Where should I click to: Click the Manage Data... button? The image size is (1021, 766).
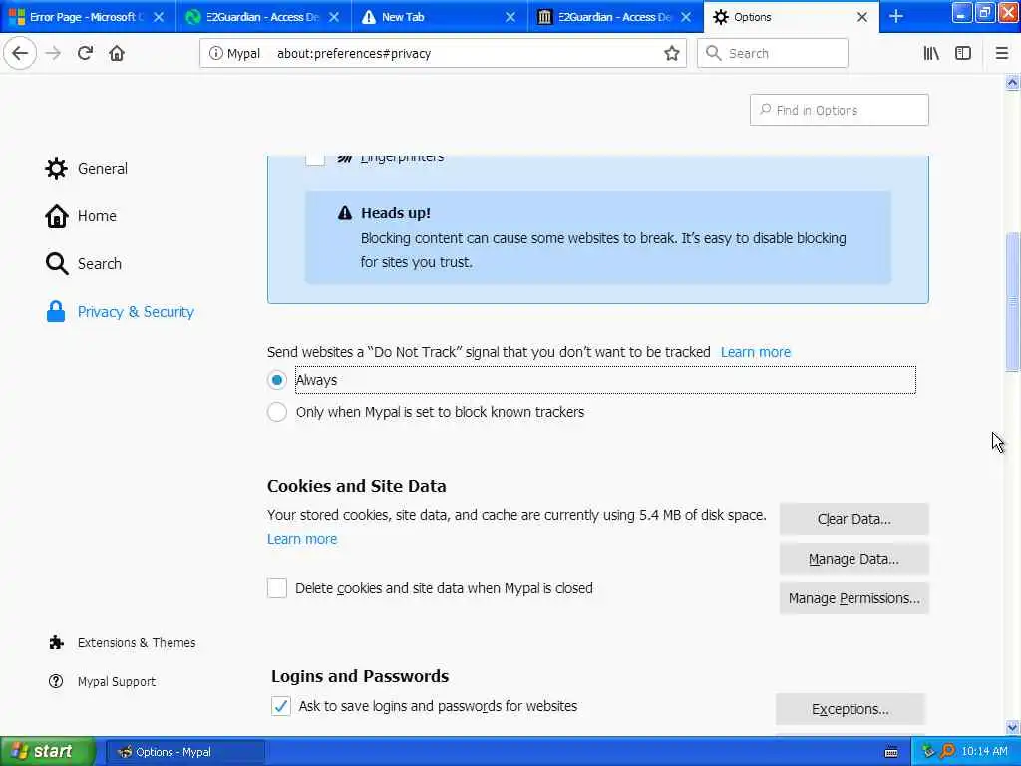pyautogui.click(x=853, y=559)
